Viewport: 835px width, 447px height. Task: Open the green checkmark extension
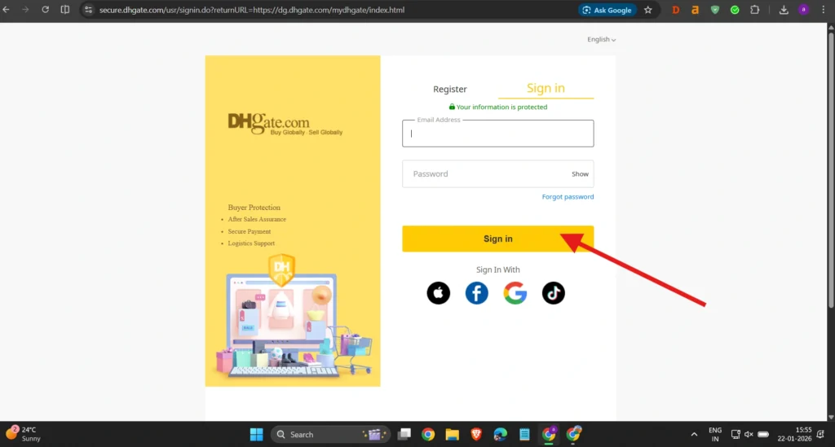(735, 10)
